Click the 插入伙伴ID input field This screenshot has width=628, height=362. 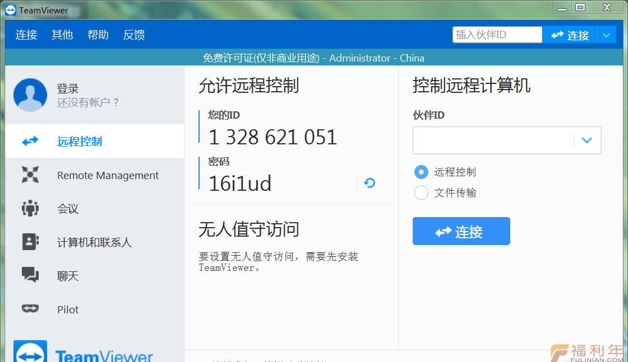pyautogui.click(x=497, y=35)
